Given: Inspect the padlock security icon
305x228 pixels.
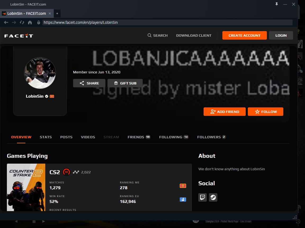Looking at the screenshot, I should pos(38,22).
